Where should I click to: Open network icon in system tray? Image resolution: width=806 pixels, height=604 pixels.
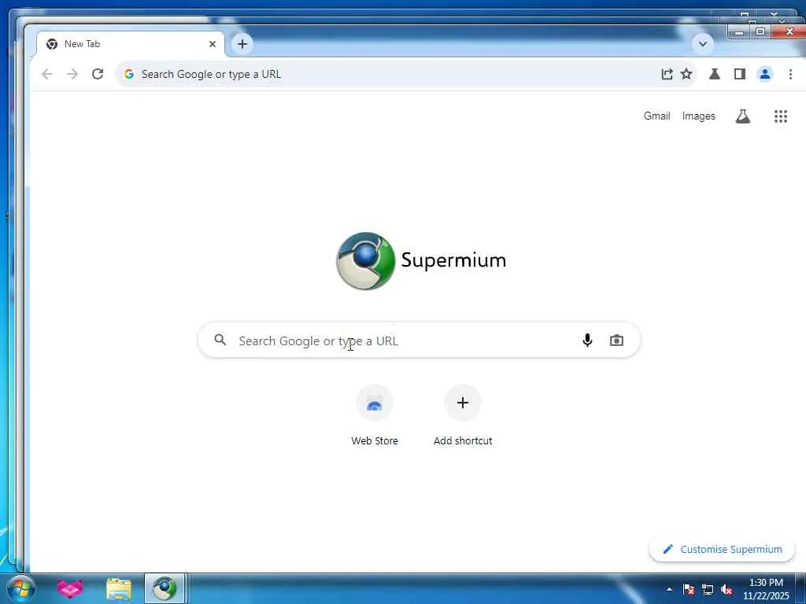click(708, 589)
